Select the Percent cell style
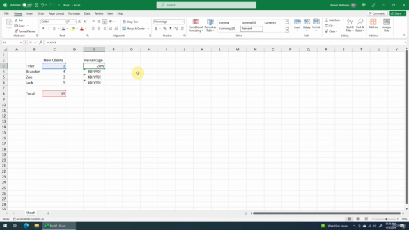Viewport: 409px width, 230px height. (251, 29)
